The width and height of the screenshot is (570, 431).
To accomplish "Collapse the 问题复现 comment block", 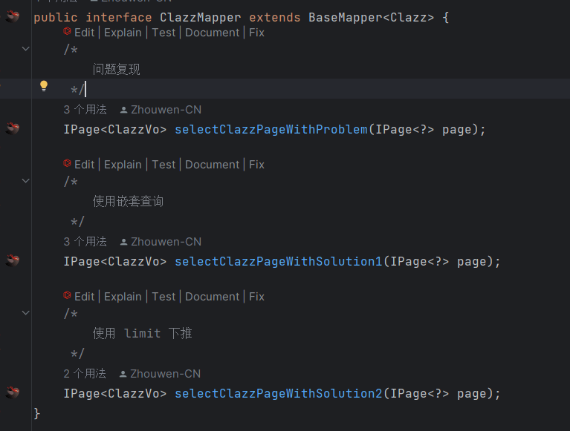I will coord(26,49).
